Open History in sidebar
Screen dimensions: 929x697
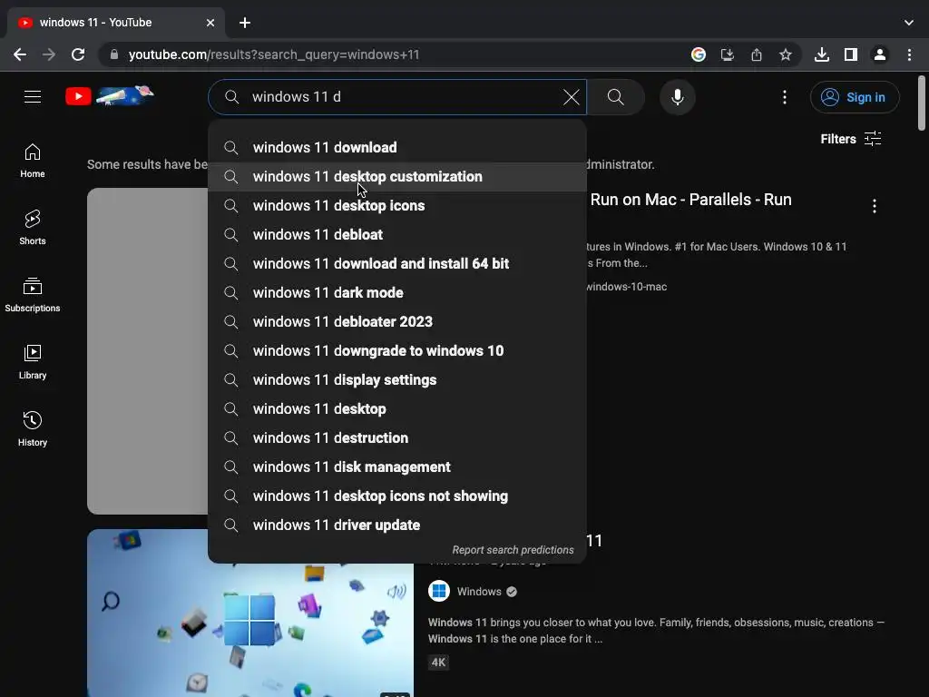pyautogui.click(x=33, y=428)
